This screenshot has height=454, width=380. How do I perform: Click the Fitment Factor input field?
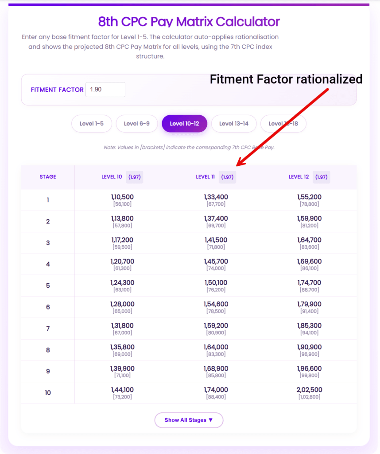[105, 90]
